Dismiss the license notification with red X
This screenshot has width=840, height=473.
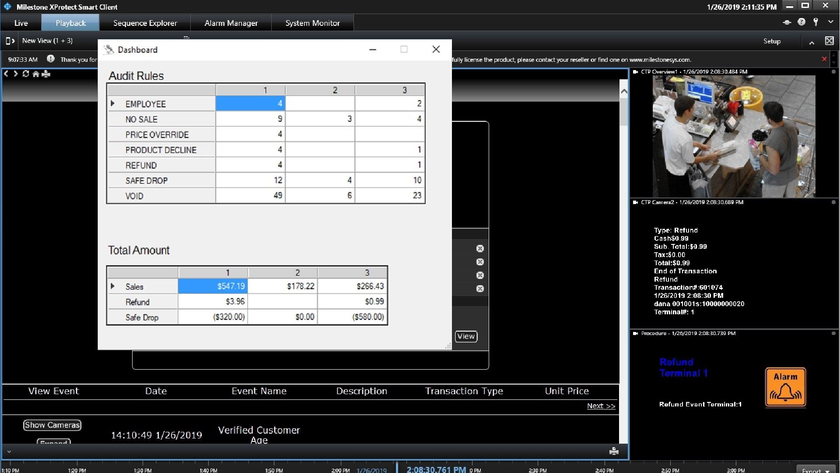[x=824, y=59]
